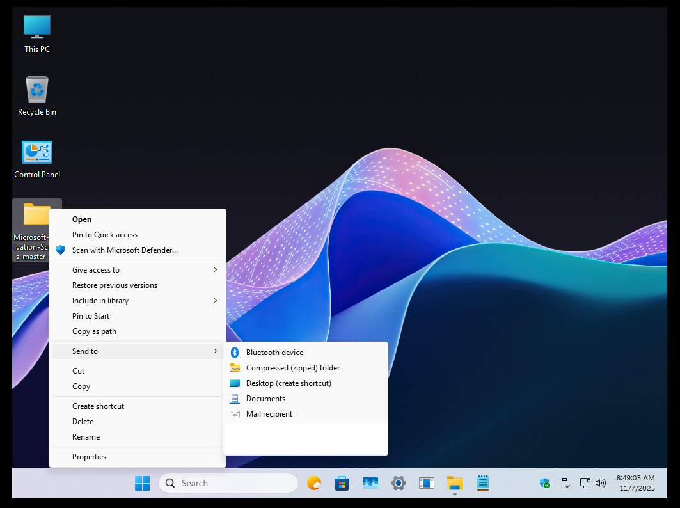This screenshot has height=508, width=680.
Task: Send to Compressed (zipped) folder
Action: 305,368
